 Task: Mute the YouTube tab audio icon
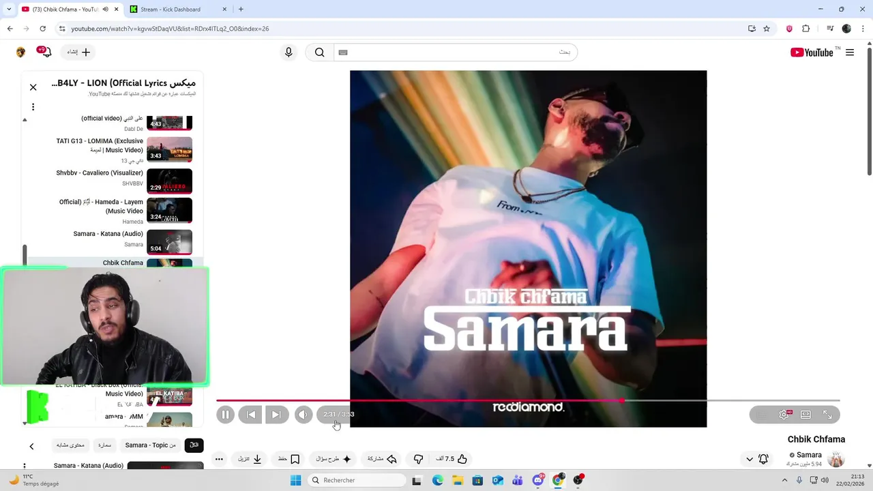click(x=106, y=10)
